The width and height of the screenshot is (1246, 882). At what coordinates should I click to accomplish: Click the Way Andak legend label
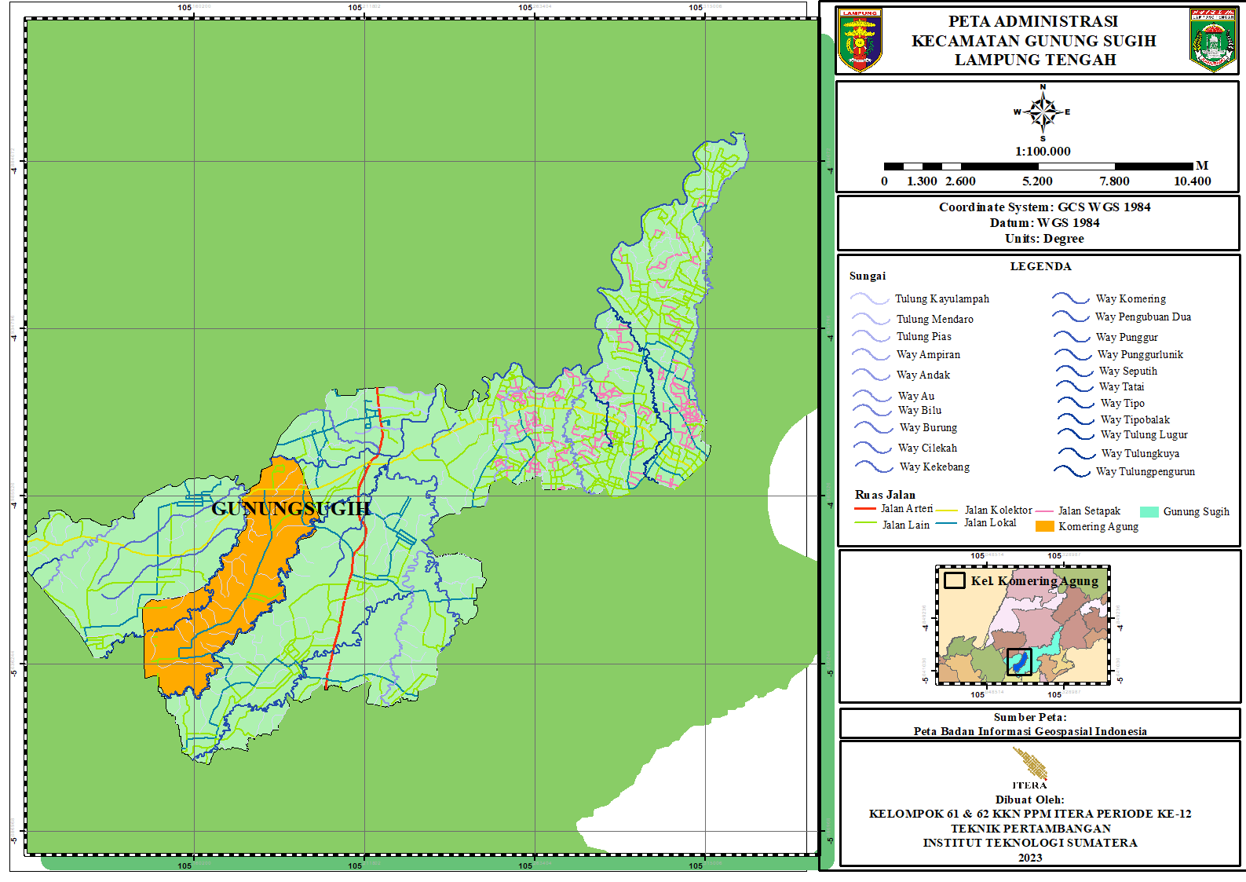923,375
